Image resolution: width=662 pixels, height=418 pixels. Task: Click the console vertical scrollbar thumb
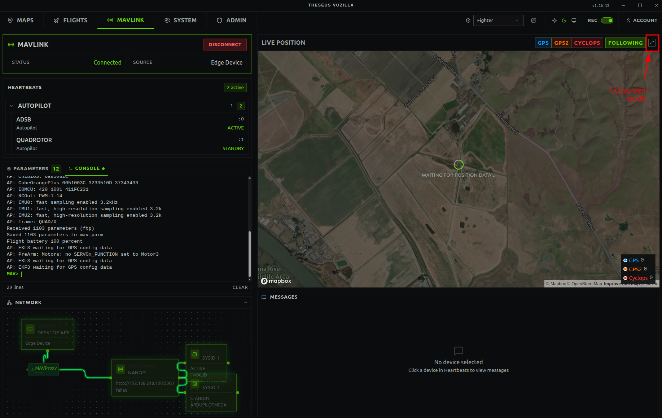pos(249,254)
